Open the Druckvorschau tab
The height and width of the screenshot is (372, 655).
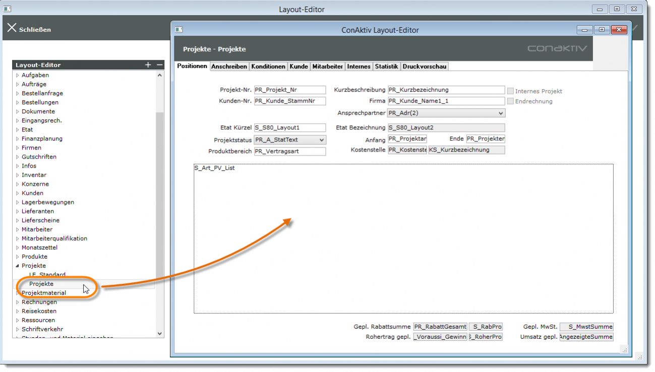[425, 66]
